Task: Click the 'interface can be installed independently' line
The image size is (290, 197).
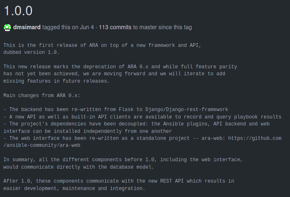Action: click(87, 131)
